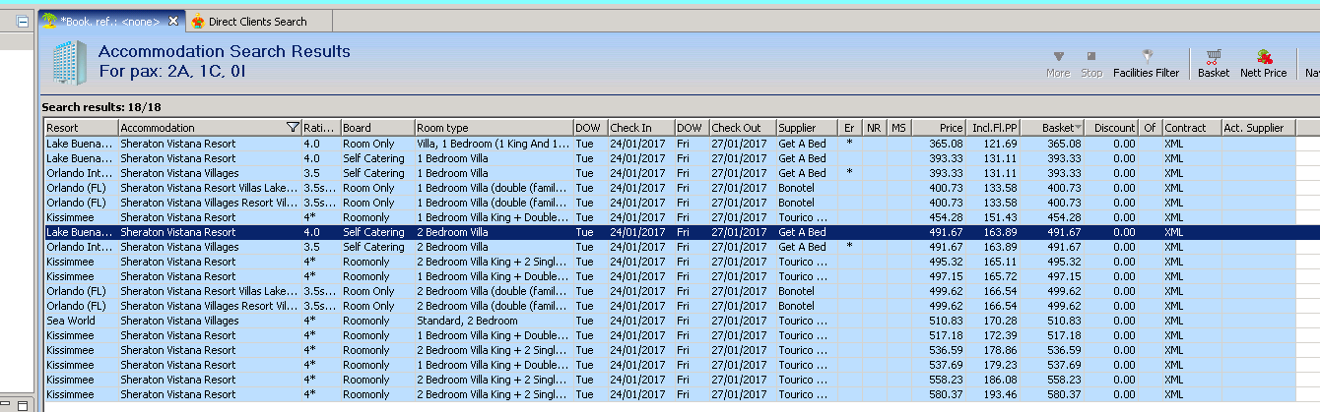
Task: Click the NR column header
Action: 875,128
